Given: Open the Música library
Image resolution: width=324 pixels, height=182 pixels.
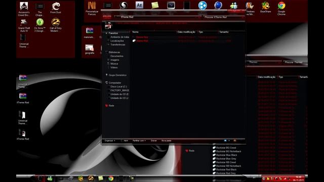Looking at the screenshot, I should (114, 64).
